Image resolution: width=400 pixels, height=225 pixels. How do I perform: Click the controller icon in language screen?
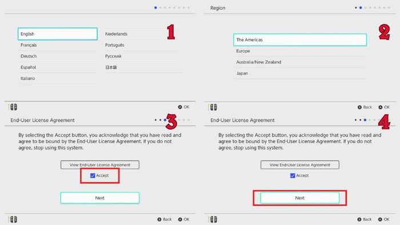click(13, 107)
